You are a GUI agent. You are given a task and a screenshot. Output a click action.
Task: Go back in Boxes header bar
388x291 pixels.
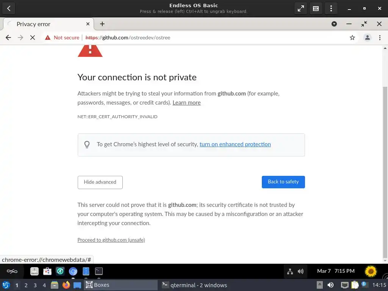tap(9, 8)
